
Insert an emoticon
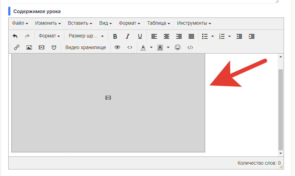(177, 47)
